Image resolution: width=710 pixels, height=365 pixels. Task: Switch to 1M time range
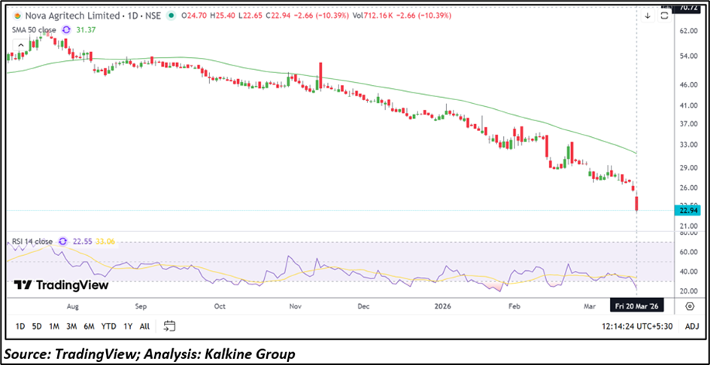(54, 326)
